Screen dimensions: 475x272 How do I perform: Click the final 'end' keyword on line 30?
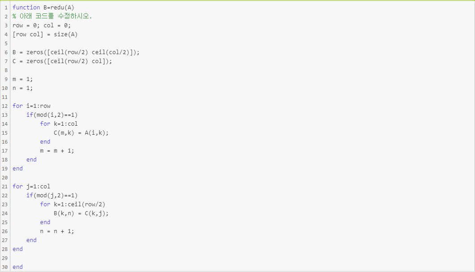17,267
